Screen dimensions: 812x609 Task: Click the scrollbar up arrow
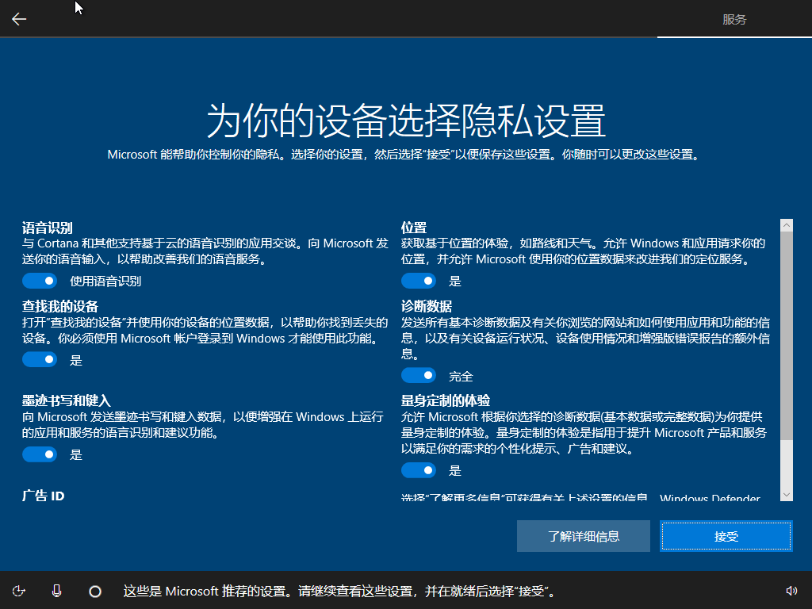787,224
